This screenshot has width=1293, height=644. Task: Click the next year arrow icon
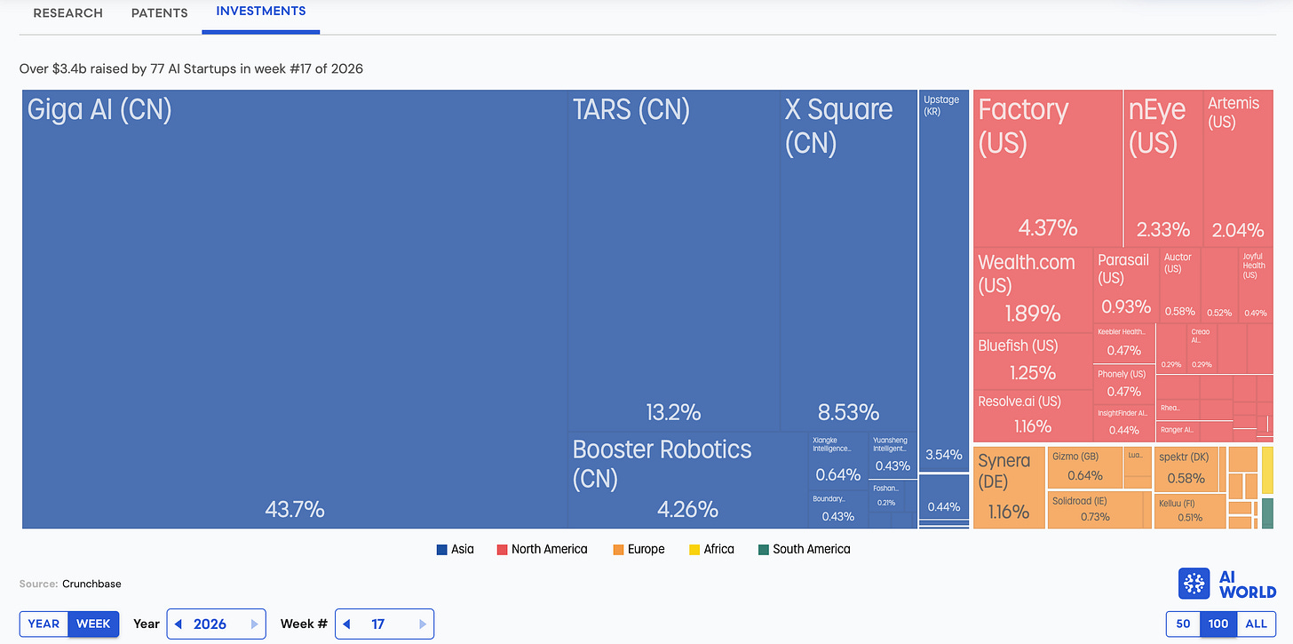256,624
